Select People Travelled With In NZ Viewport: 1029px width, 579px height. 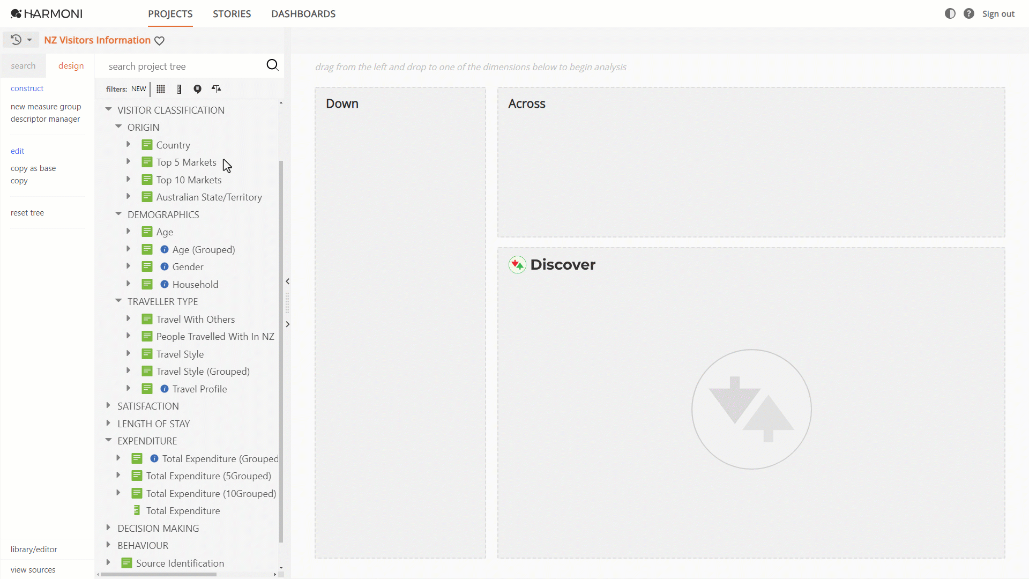click(215, 337)
